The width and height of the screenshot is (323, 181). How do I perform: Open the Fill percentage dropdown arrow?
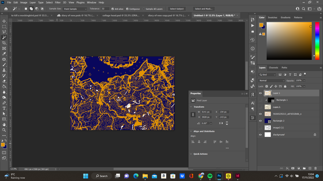(304, 86)
